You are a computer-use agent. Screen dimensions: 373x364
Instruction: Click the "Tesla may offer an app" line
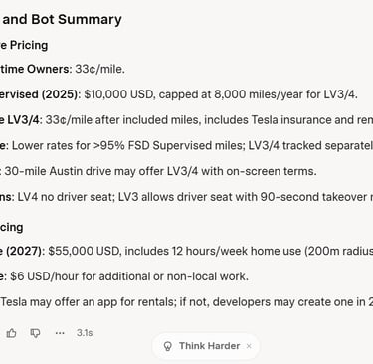tap(186, 302)
